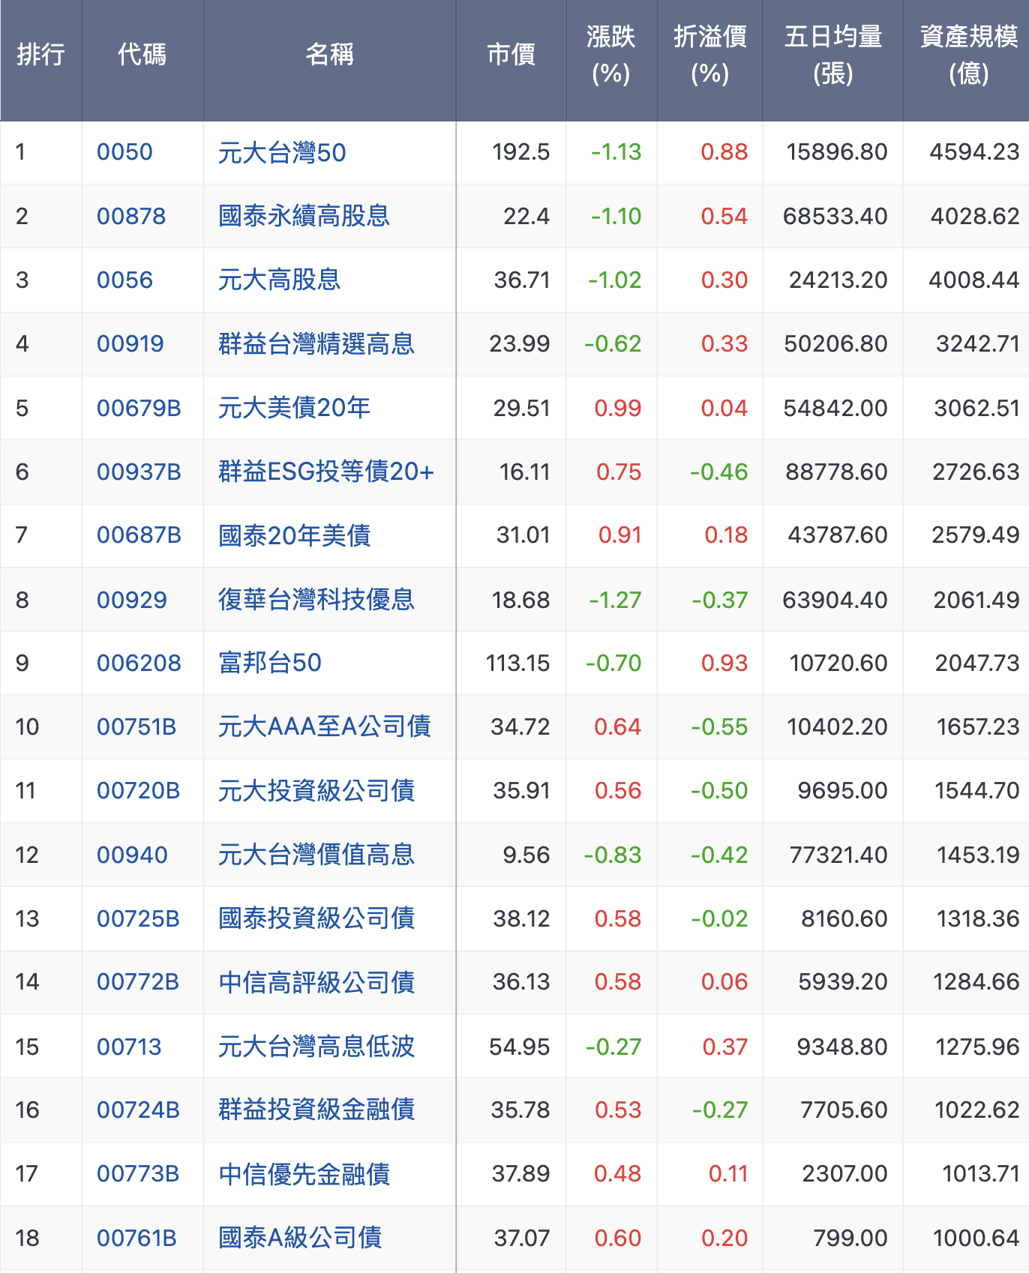Open ETF code link 0056
Viewport: 1029px width, 1273px height.
[x=124, y=280]
